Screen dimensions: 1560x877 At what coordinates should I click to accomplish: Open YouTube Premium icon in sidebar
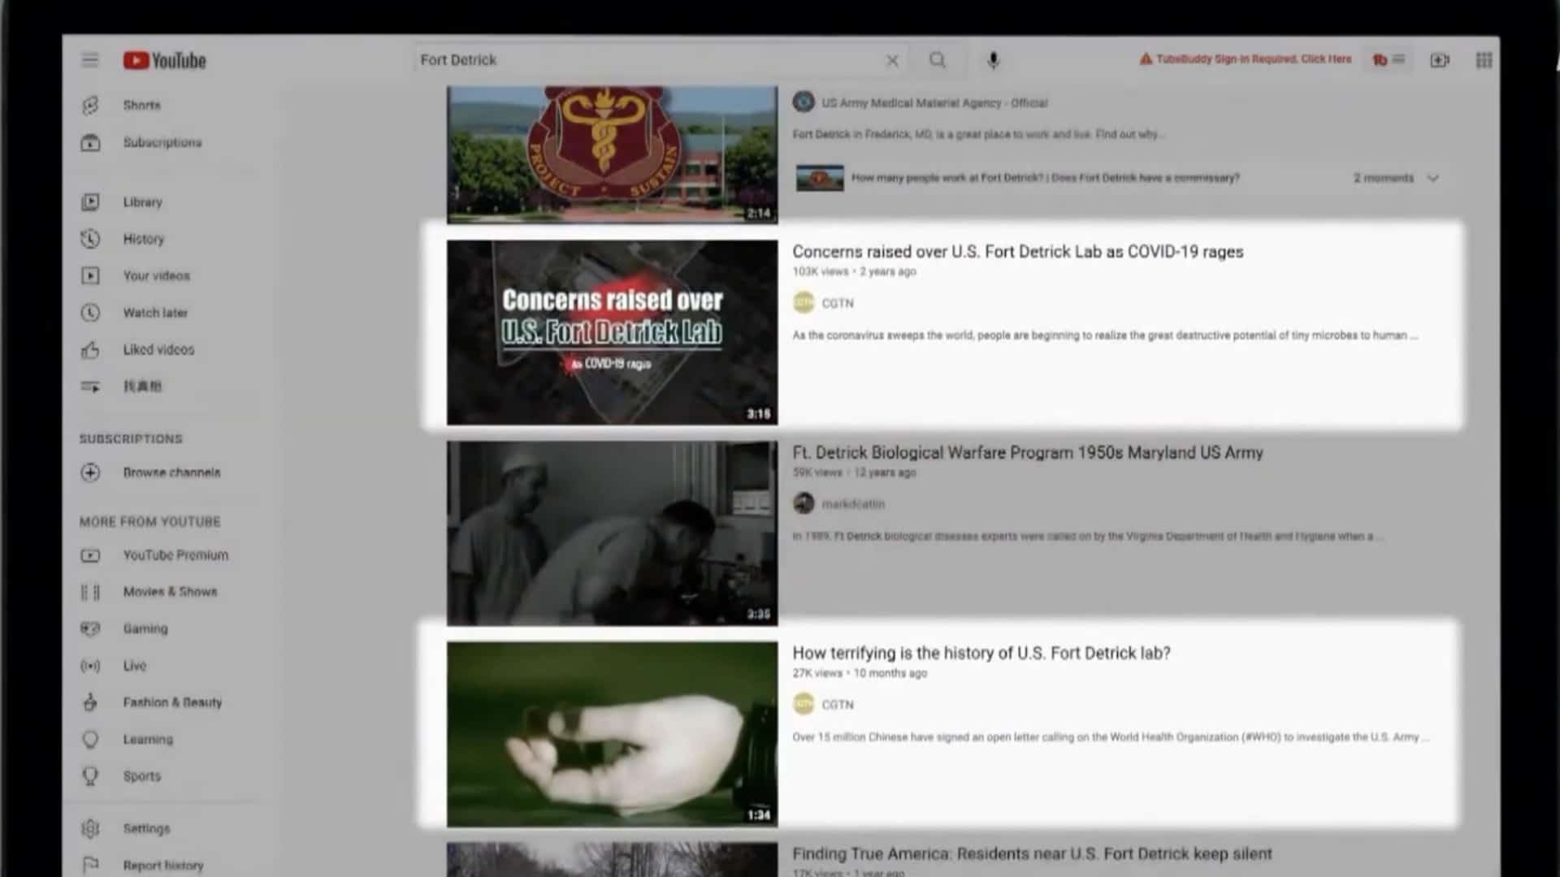pos(90,555)
